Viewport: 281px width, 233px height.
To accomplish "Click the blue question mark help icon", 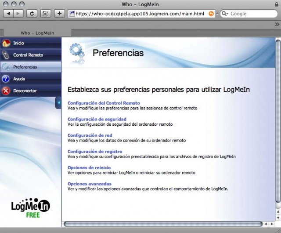I will point(6,79).
